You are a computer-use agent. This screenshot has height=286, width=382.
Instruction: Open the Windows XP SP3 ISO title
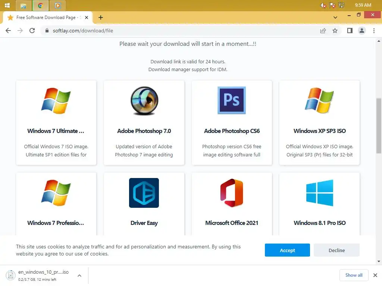coord(320,131)
